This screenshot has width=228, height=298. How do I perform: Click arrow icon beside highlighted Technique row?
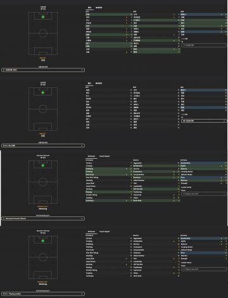(127, 201)
